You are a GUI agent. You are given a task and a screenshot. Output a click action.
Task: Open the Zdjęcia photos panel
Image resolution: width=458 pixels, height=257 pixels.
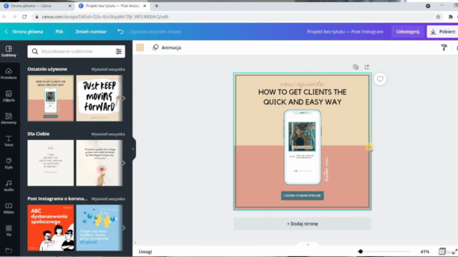[9, 96]
